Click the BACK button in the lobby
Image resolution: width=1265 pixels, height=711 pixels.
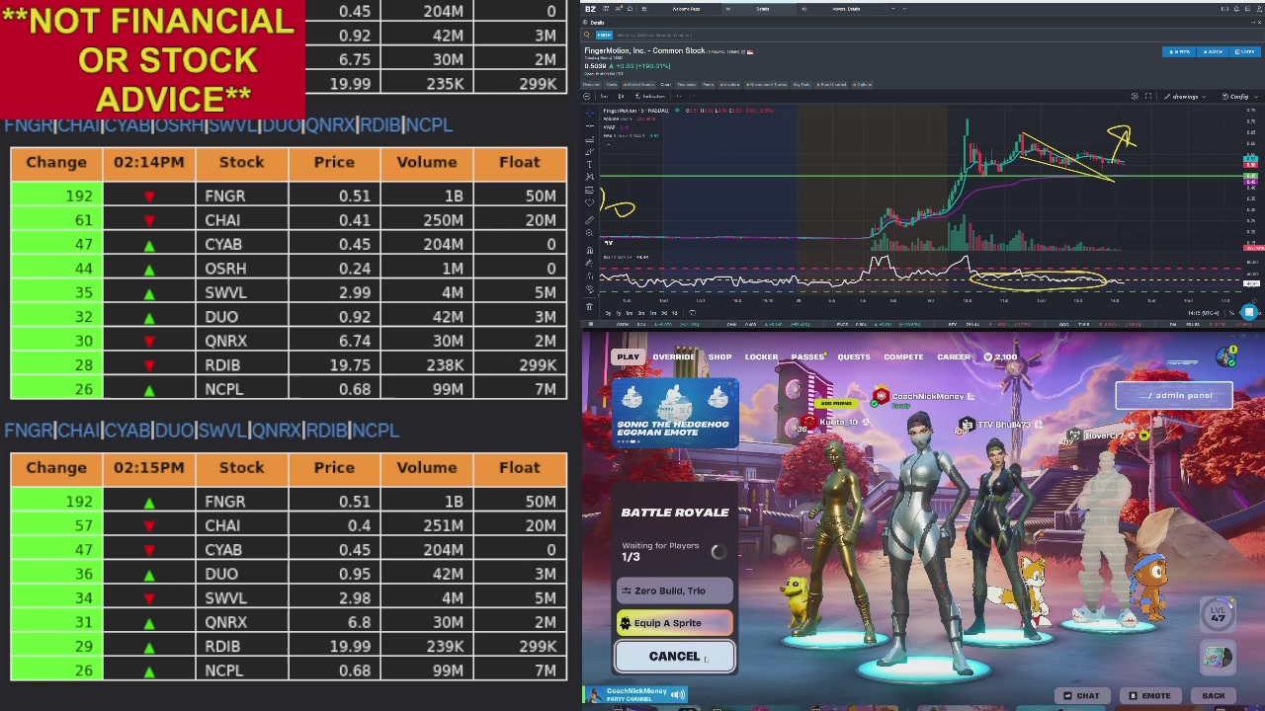click(1214, 696)
